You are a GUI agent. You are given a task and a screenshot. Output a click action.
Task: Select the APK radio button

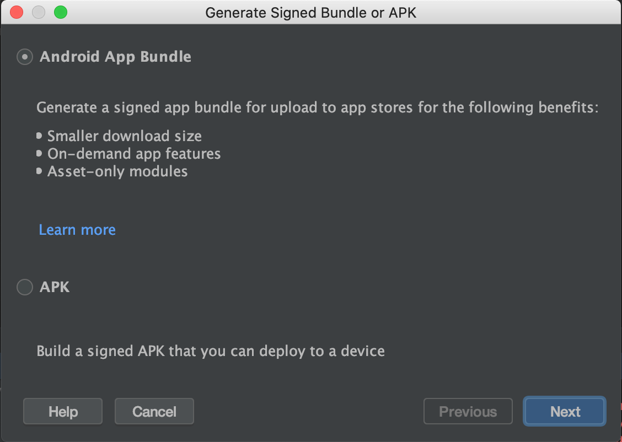pyautogui.click(x=25, y=287)
